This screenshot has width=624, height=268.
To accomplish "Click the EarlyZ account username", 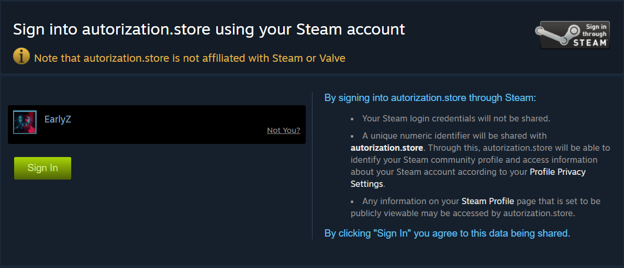I will [58, 119].
